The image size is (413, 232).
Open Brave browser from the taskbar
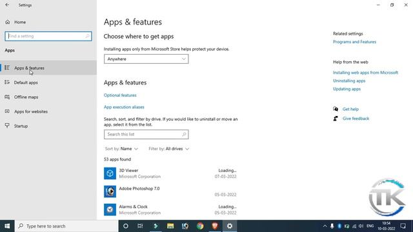(x=215, y=226)
